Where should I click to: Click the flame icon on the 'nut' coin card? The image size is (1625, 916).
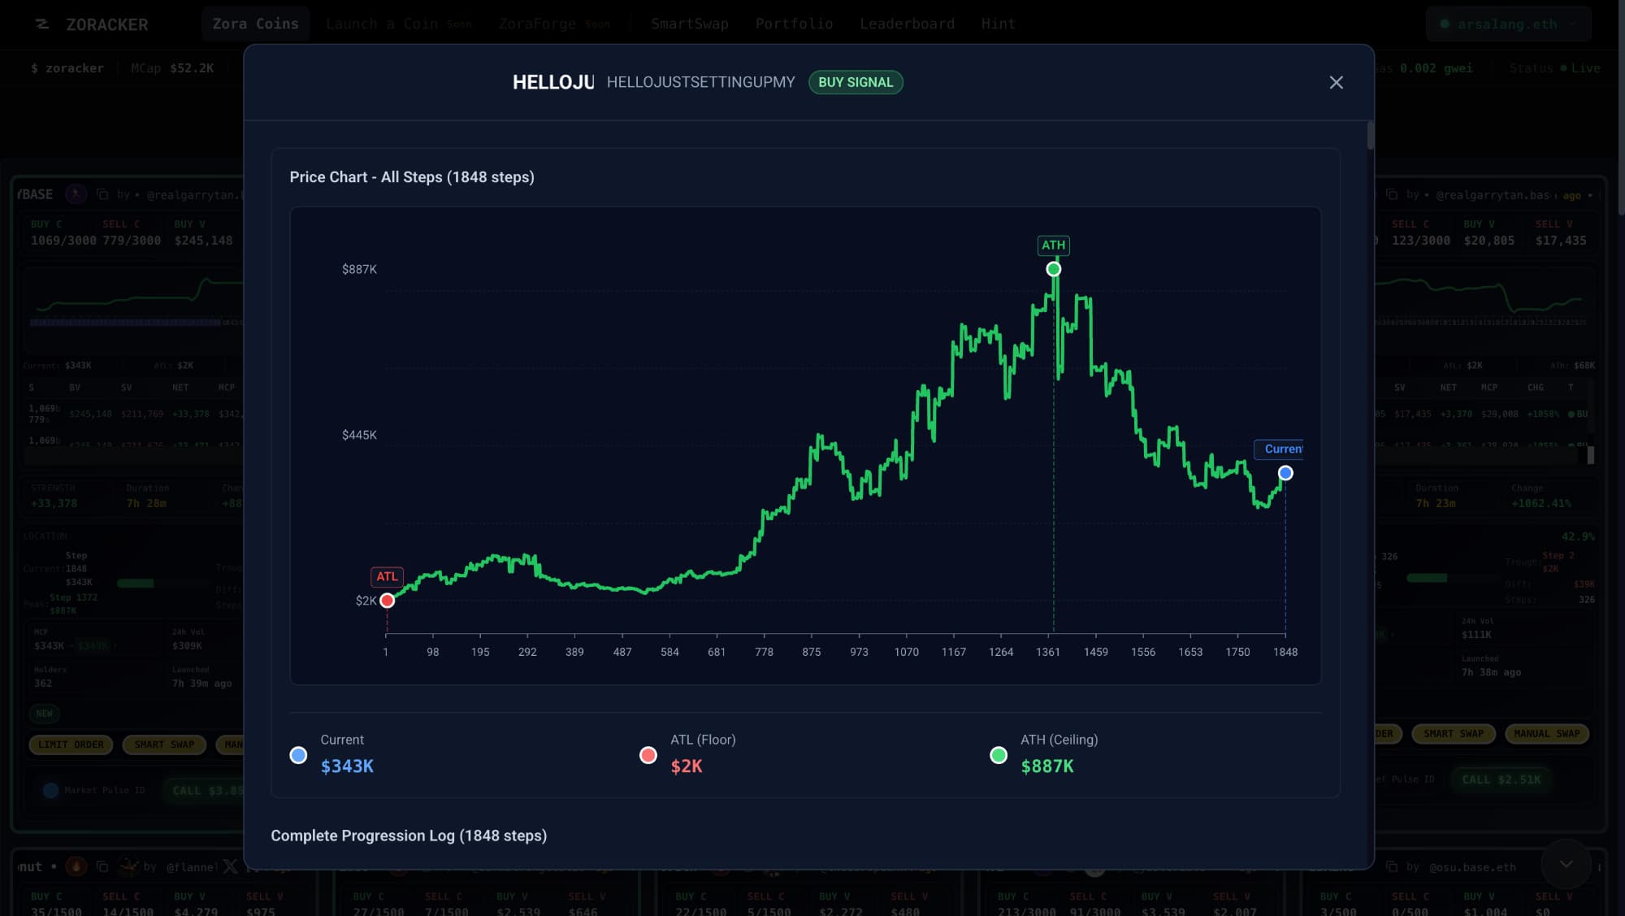[x=76, y=866]
